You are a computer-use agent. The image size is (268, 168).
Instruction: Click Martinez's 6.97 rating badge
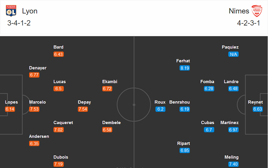click(233, 130)
